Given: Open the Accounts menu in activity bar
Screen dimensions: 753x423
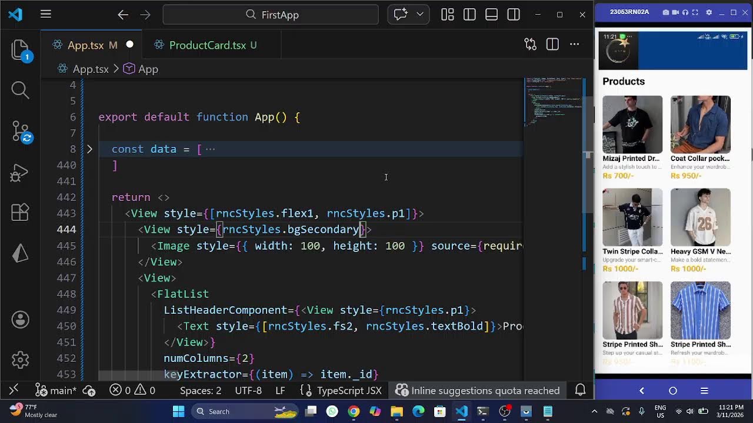Looking at the screenshot, I should (x=21, y=320).
